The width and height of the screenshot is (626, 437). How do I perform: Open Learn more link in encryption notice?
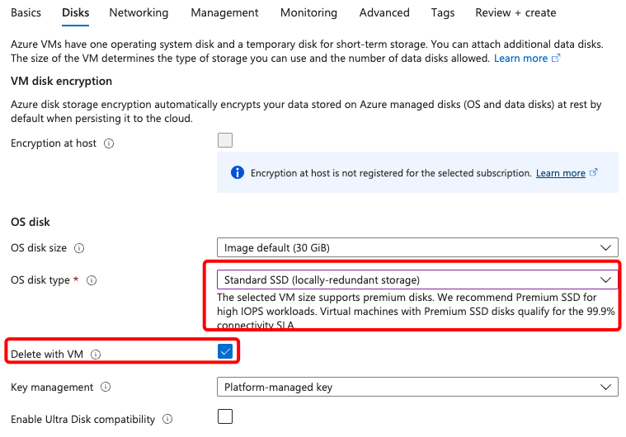pyautogui.click(x=560, y=173)
